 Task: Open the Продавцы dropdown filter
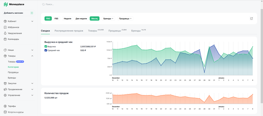(x=125, y=19)
